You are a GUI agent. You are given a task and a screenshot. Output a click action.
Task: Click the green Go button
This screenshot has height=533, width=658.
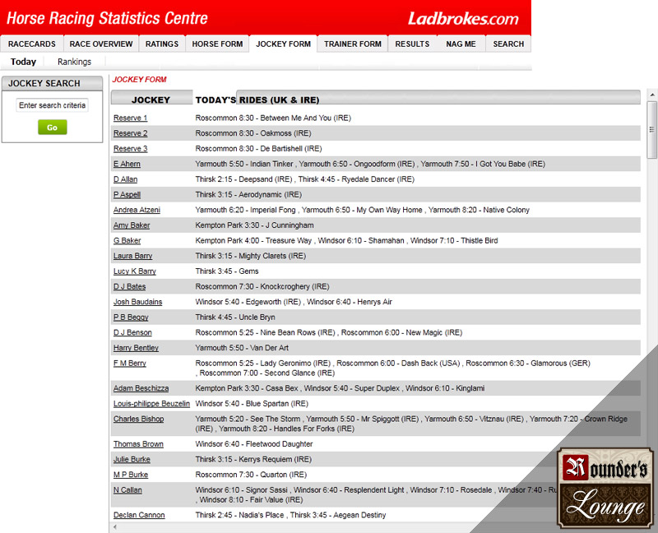(x=52, y=127)
